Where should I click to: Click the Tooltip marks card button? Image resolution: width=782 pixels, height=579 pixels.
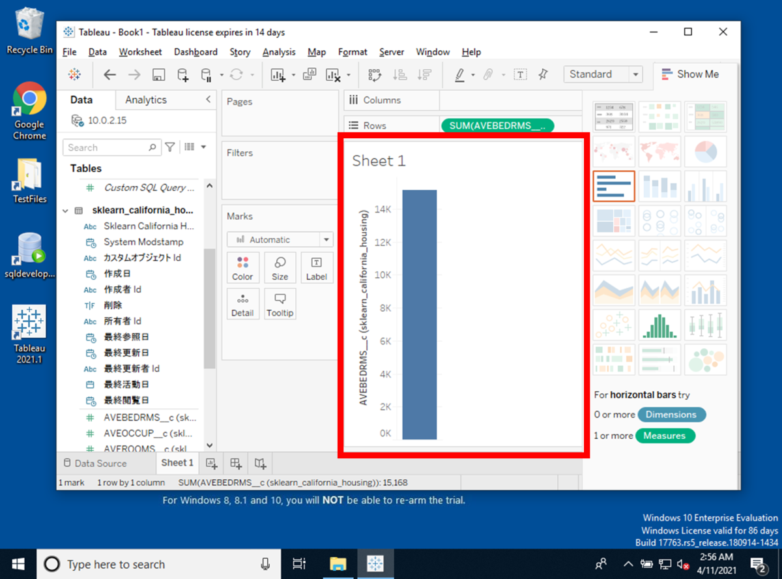click(x=280, y=304)
